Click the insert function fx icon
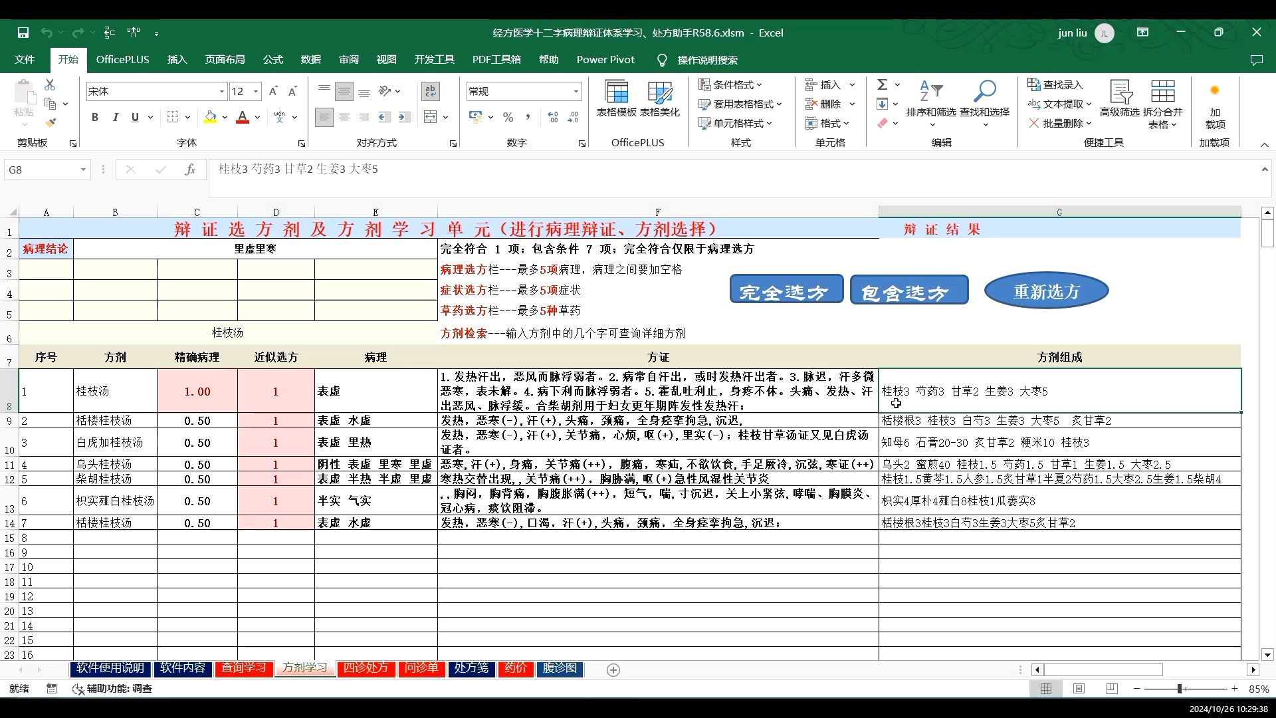Screen dimensions: 1276x718 190,170
